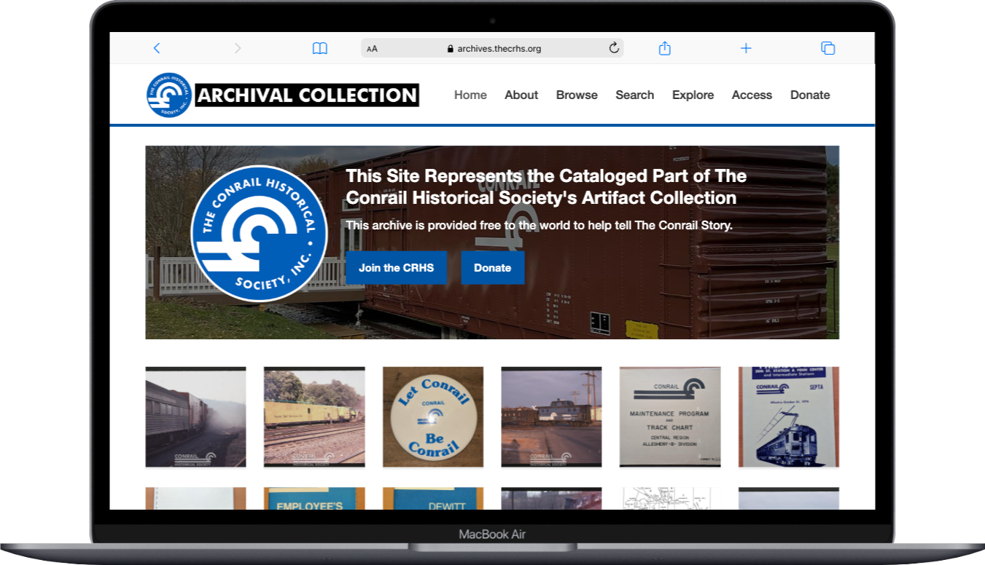Open the EMPLOYEE'S booklet thumbnail
This screenshot has height=565, width=985.
click(x=314, y=499)
